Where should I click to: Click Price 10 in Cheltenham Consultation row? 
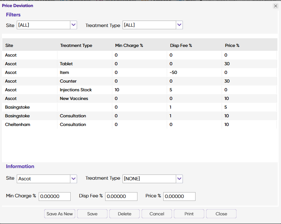click(x=226, y=124)
